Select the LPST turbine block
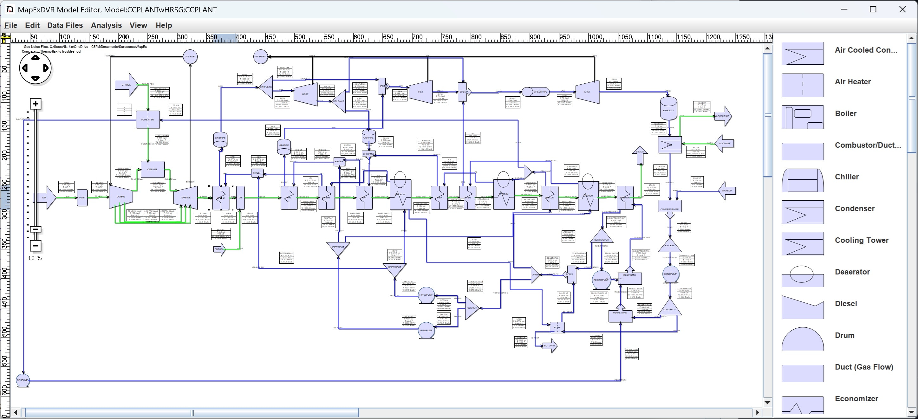The image size is (918, 419). pos(587,92)
